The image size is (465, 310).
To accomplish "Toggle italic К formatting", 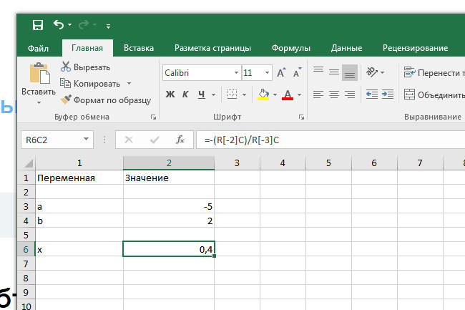I will tap(185, 95).
